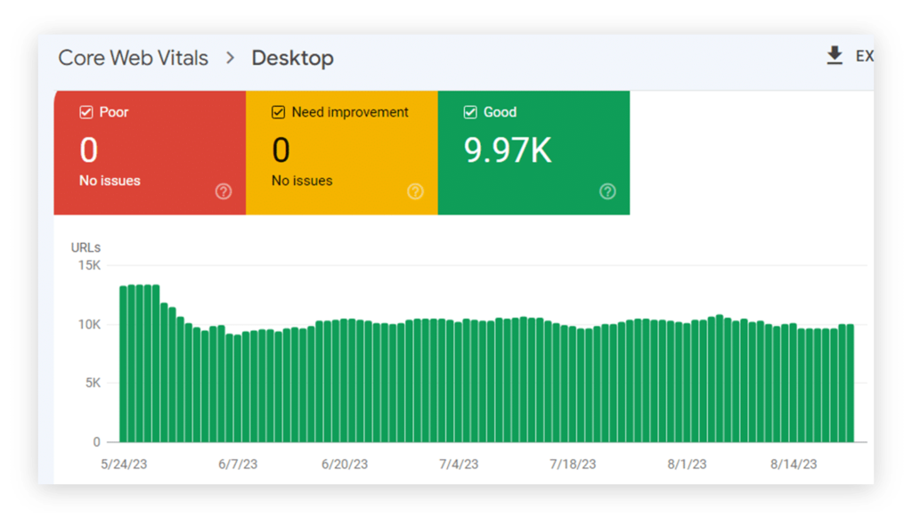Click the first green bar above 5/24/23
The width and height of the screenshot is (912, 526).
[124, 365]
